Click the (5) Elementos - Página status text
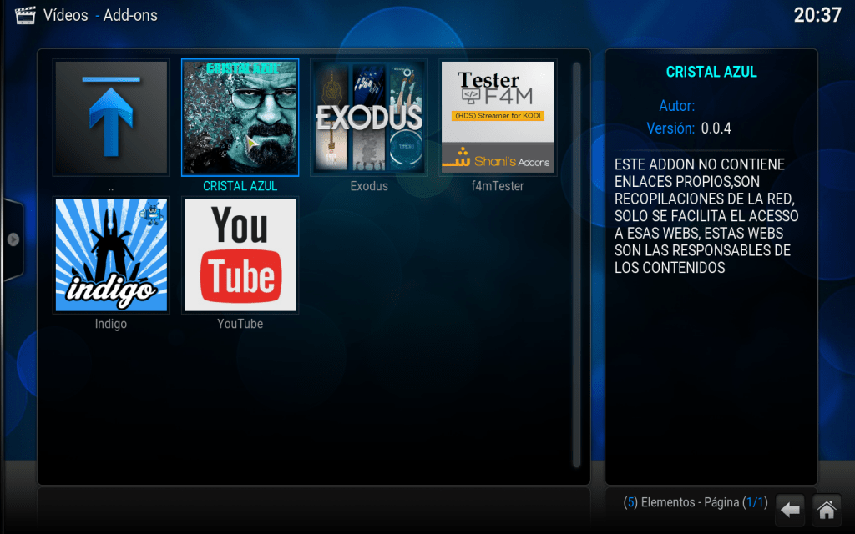The height and width of the screenshot is (534, 855). click(696, 502)
